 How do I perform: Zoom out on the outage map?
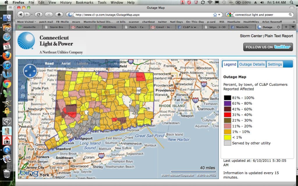[x=23, y=95]
